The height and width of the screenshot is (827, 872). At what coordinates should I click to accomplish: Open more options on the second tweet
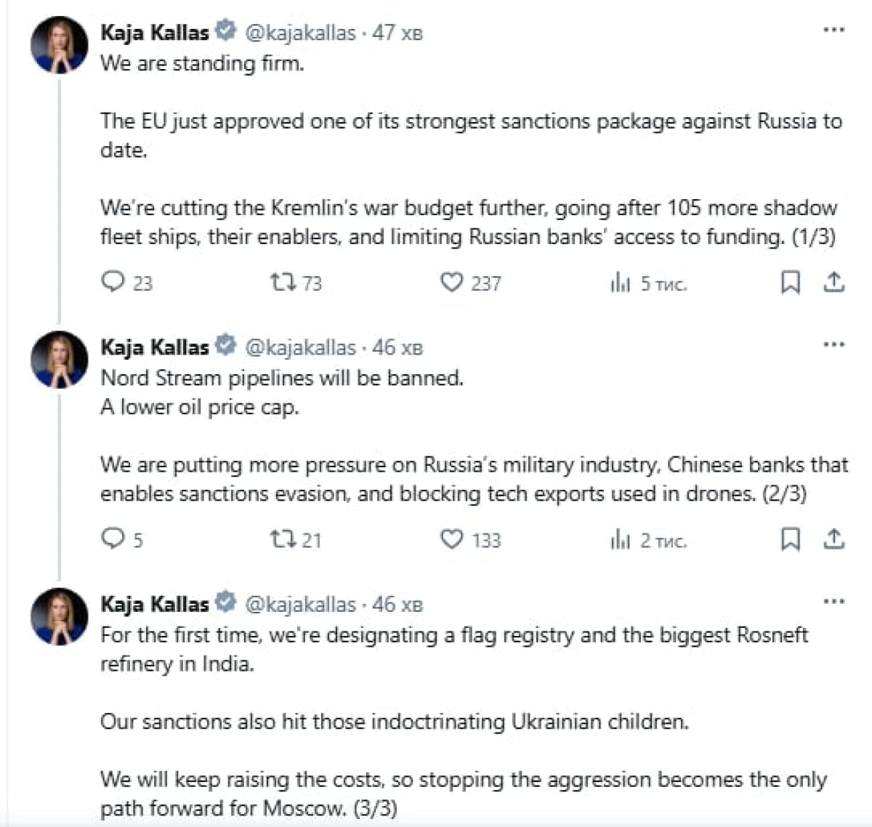(x=833, y=344)
